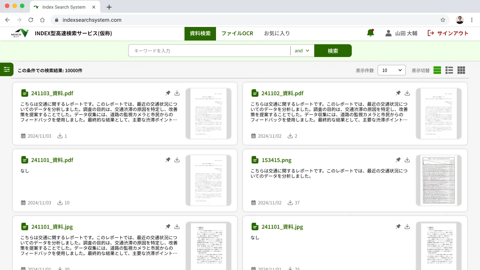Select the compact grid view icon
The height and width of the screenshot is (270, 480).
pyautogui.click(x=461, y=70)
